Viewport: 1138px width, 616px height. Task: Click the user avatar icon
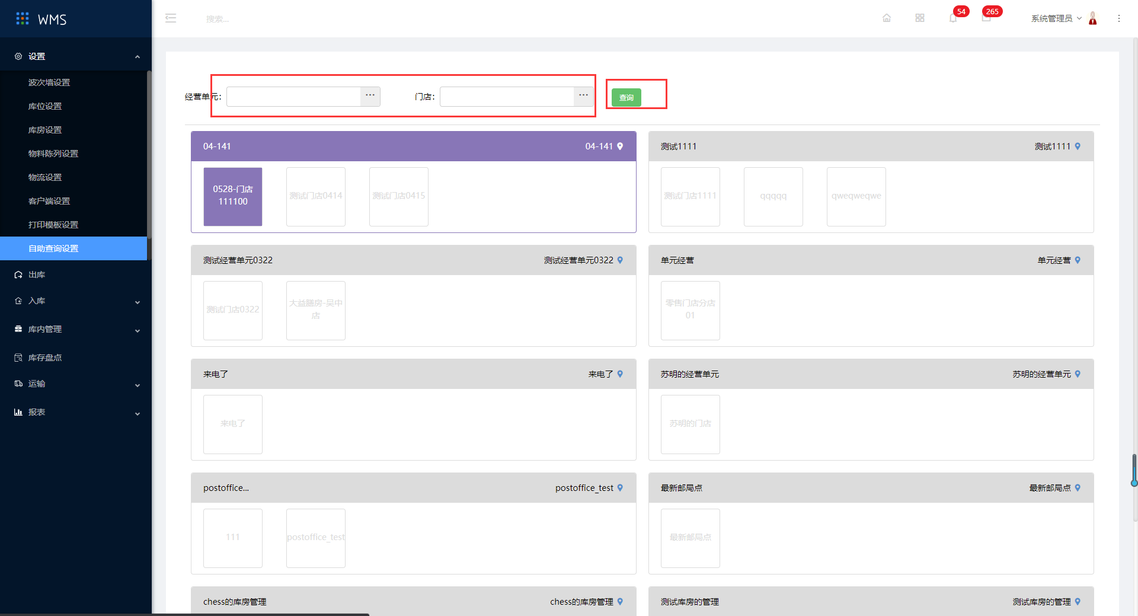click(1093, 18)
